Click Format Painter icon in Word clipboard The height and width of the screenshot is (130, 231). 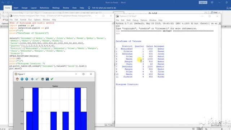click(x=4, y=20)
